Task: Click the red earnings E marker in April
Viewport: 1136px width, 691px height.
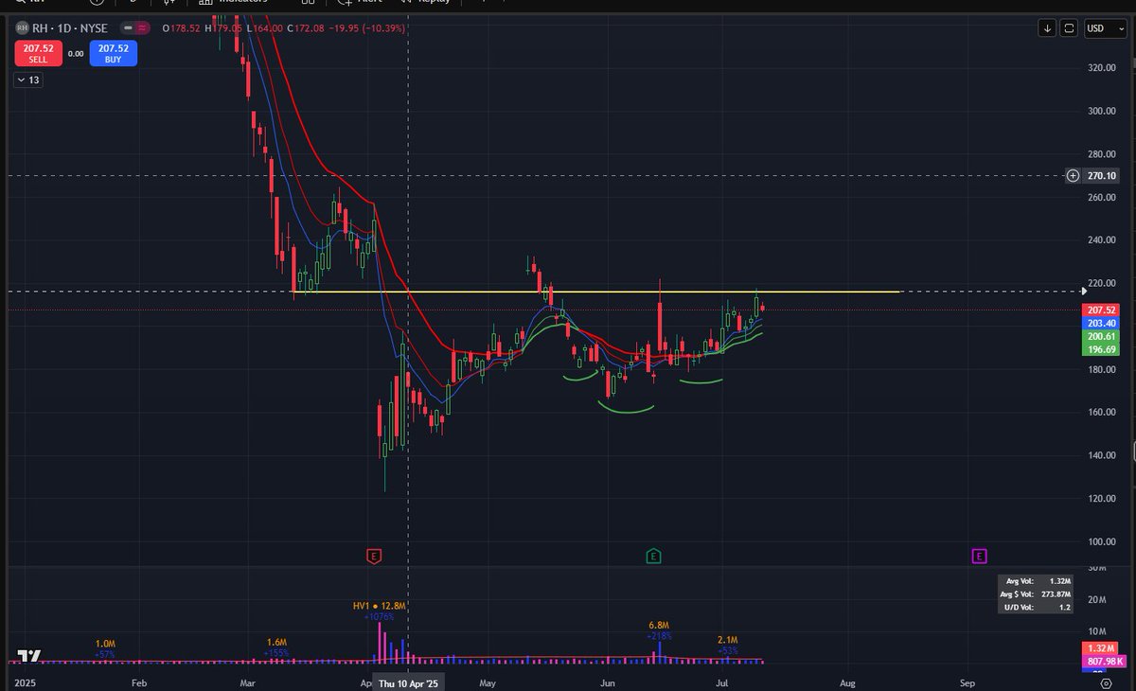Action: [374, 556]
